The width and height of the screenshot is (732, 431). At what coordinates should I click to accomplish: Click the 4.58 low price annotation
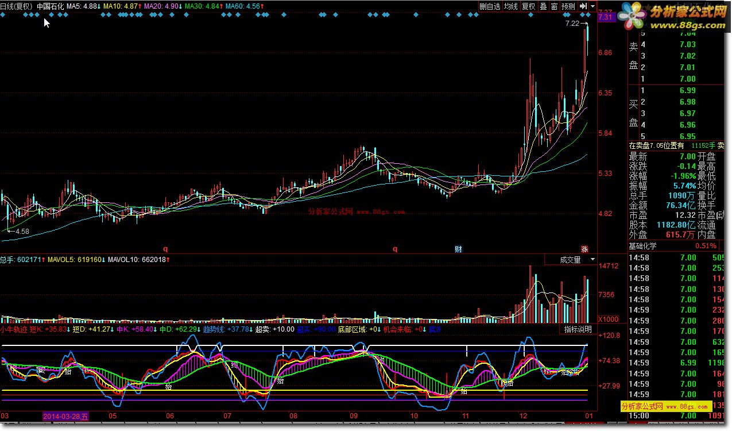point(22,232)
